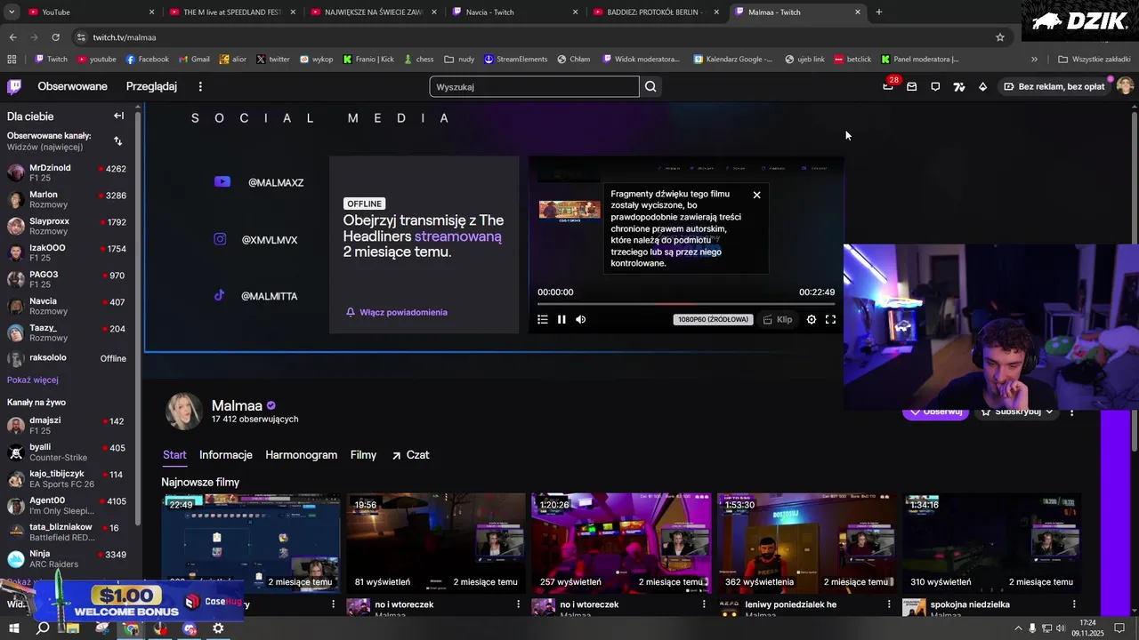Play the 1:53:30 video thumbnail
Viewport: 1139px width, 640px height.
(x=806, y=543)
